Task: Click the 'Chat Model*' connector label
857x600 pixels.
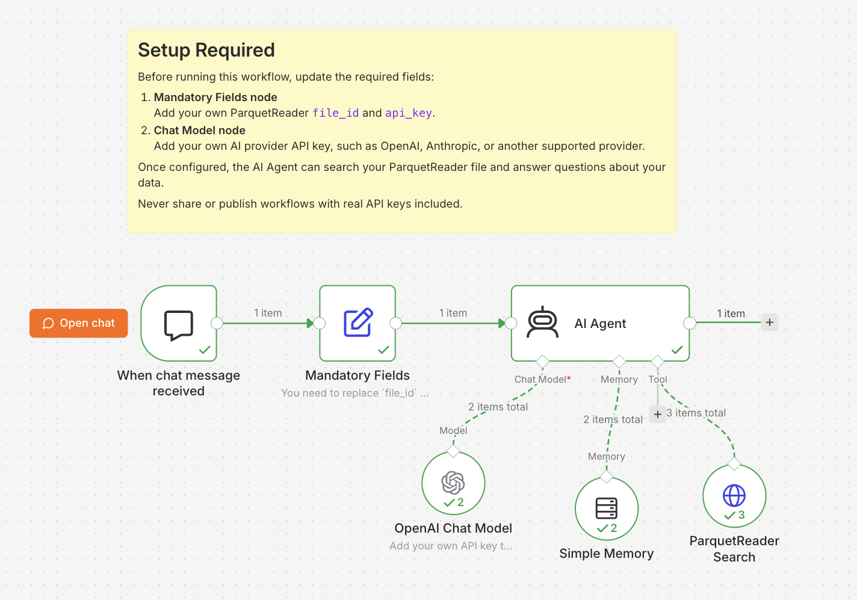Action: pyautogui.click(x=543, y=379)
